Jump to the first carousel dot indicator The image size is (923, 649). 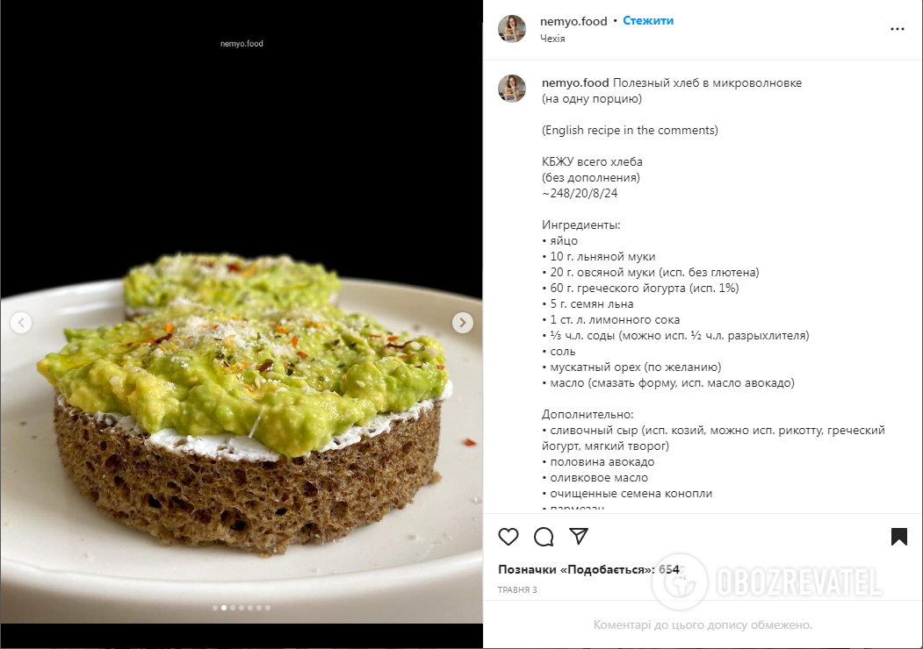(x=215, y=608)
